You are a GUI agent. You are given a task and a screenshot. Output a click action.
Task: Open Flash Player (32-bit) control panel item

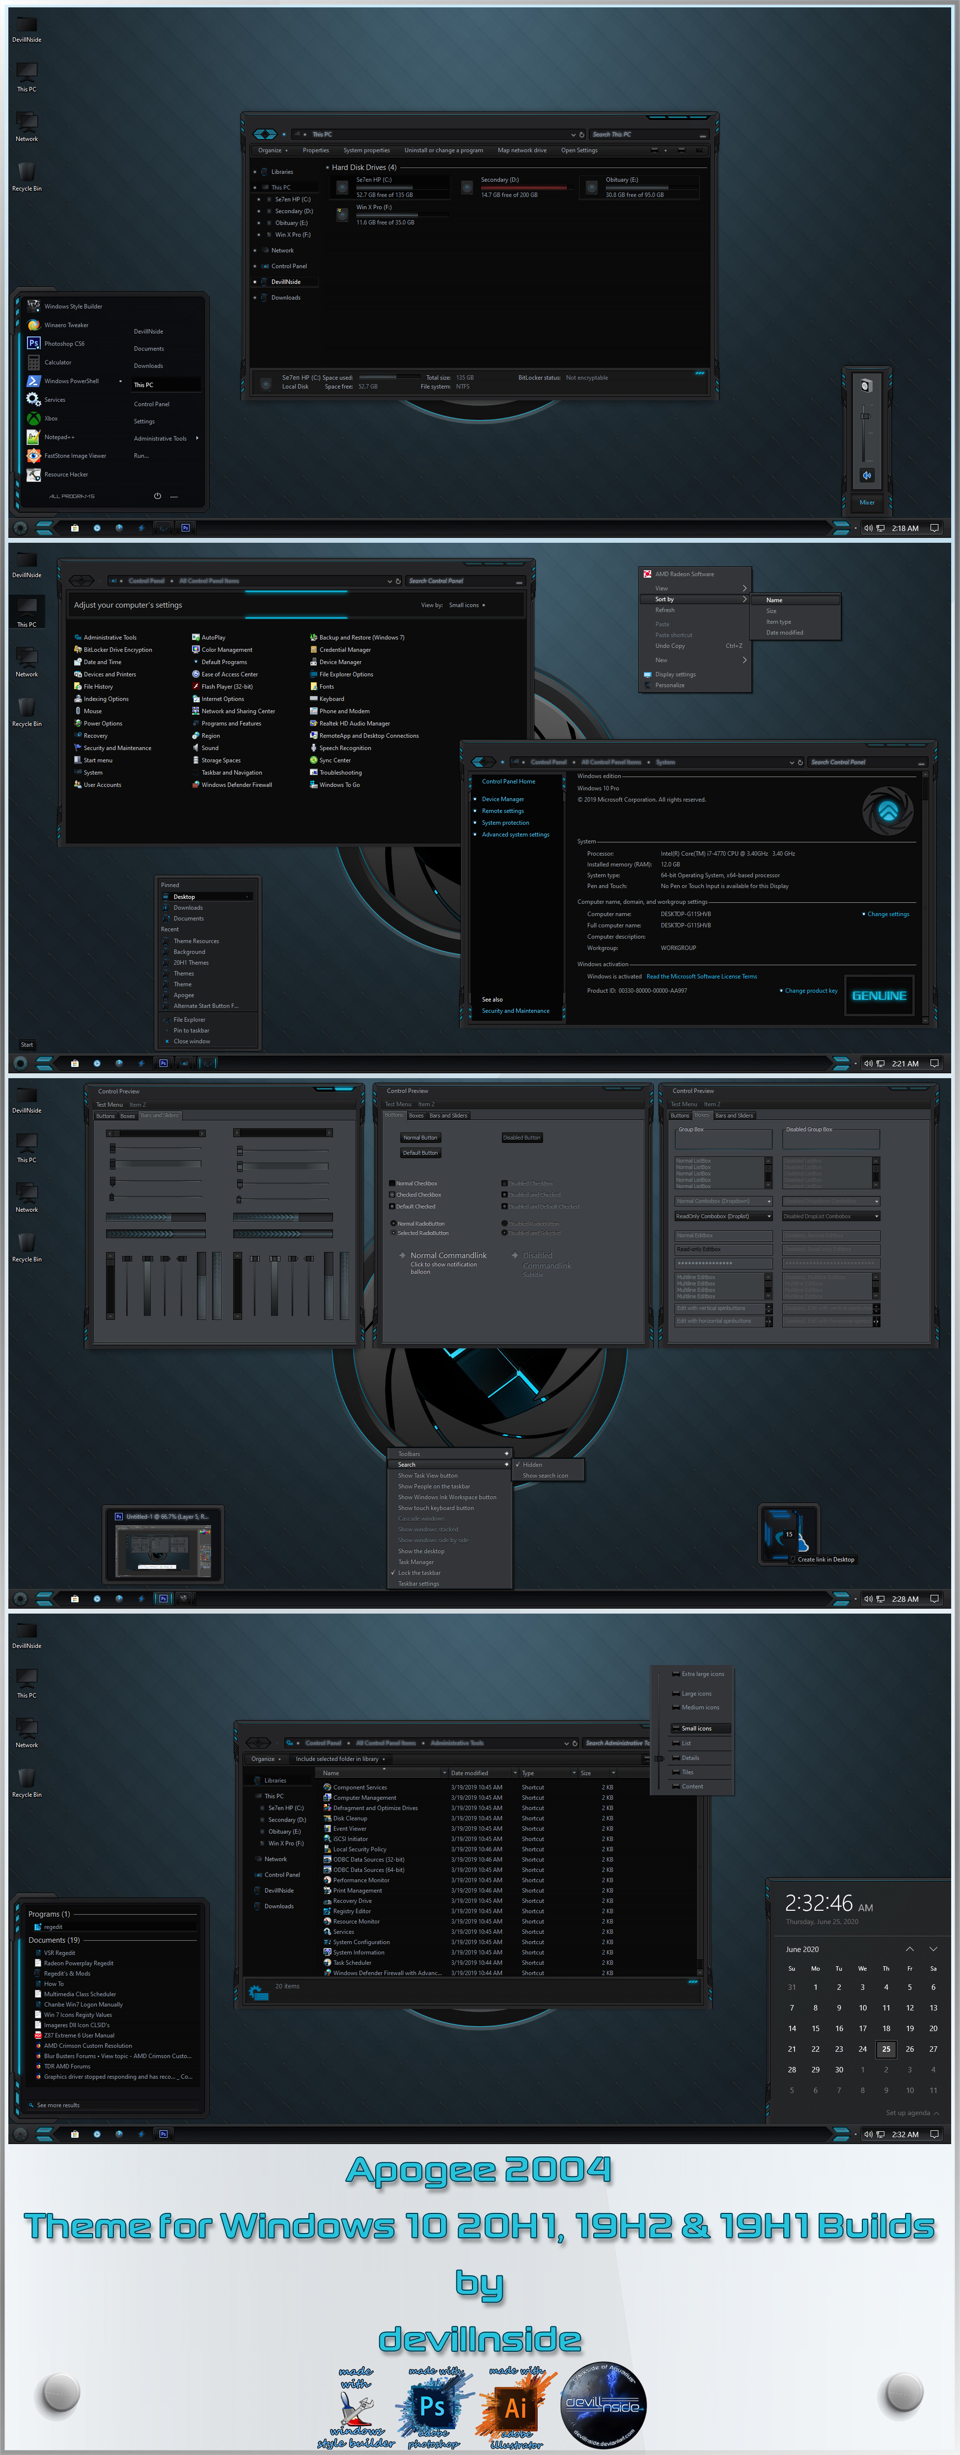[222, 686]
